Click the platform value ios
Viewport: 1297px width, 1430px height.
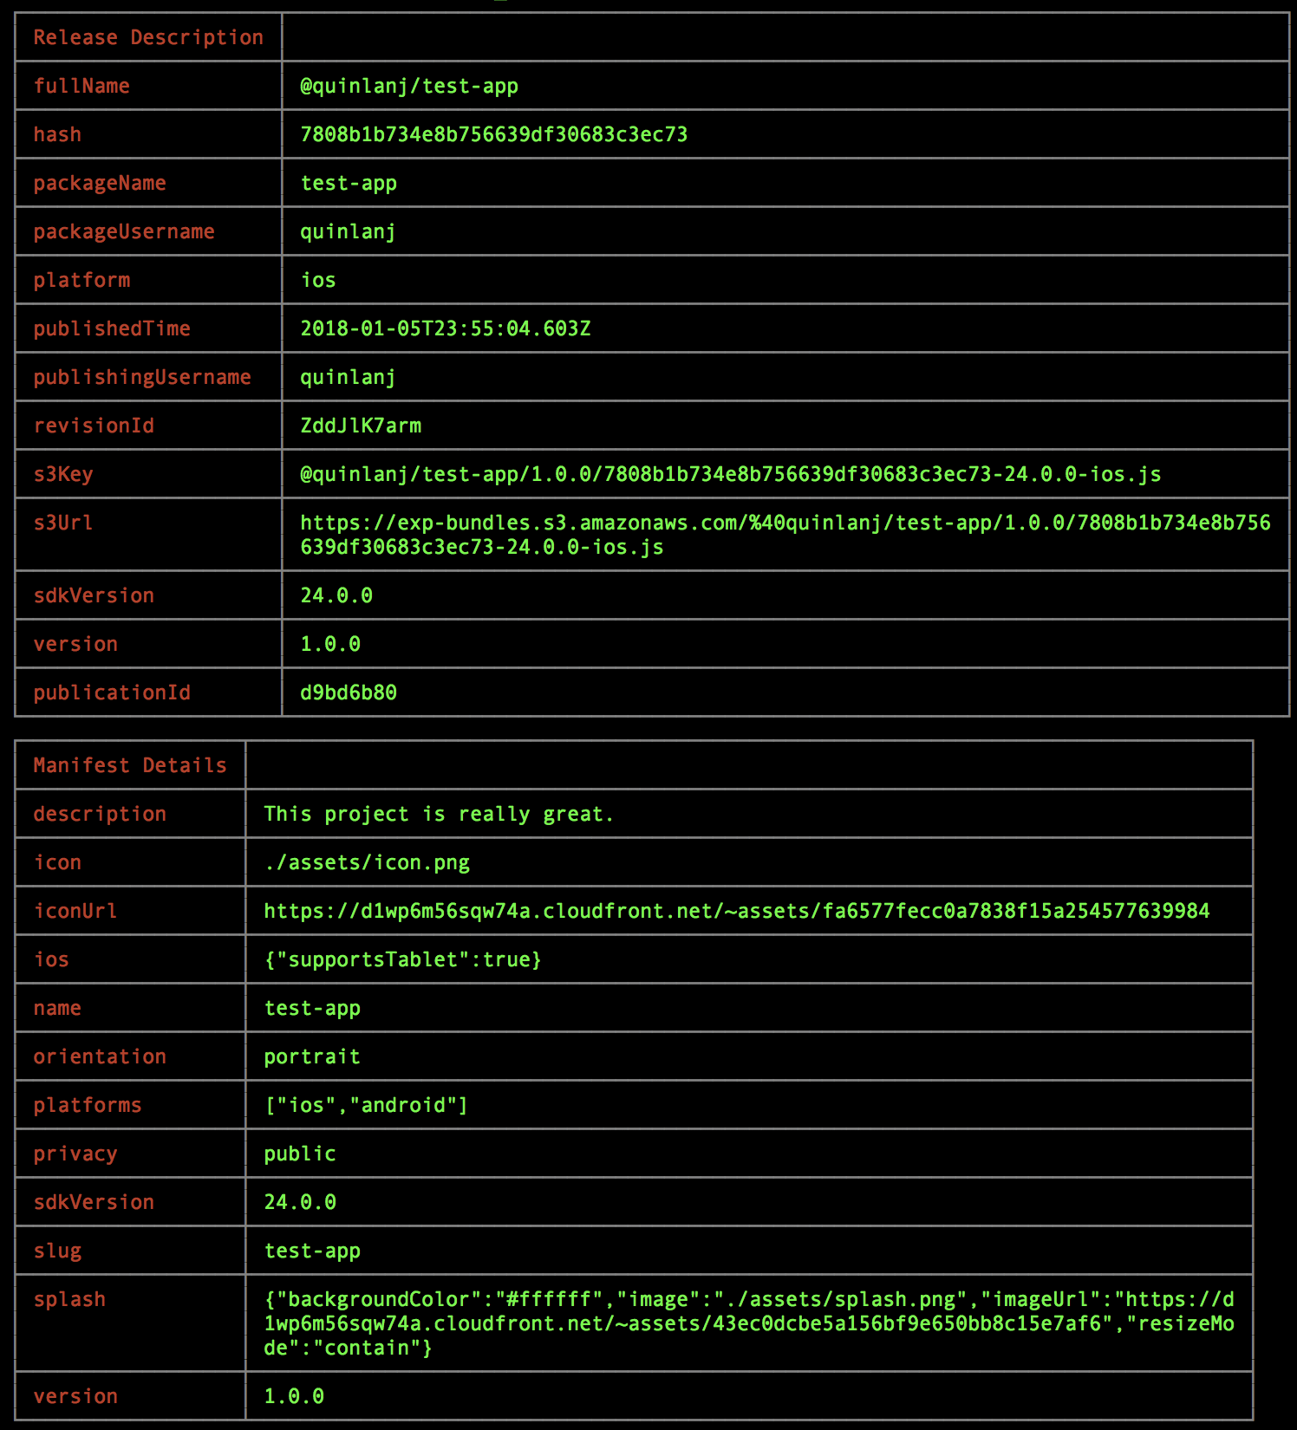pos(318,280)
